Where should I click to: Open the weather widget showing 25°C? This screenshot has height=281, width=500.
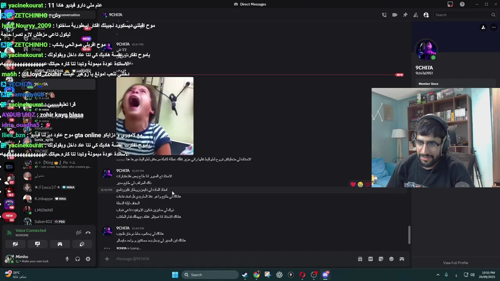(16, 275)
